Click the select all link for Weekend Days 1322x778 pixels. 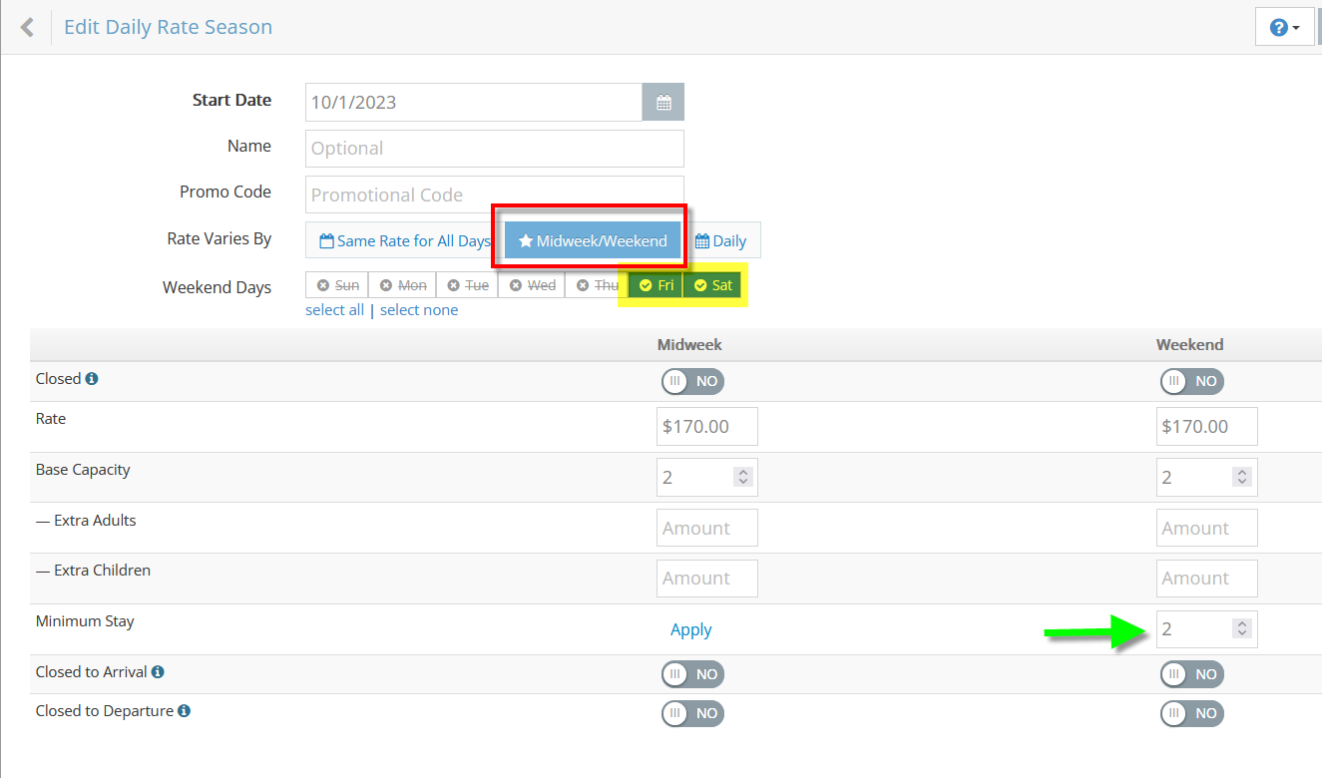pos(334,309)
